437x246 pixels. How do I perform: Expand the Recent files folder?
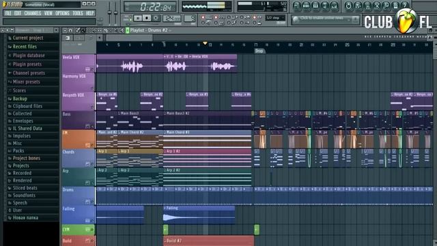(x=25, y=46)
